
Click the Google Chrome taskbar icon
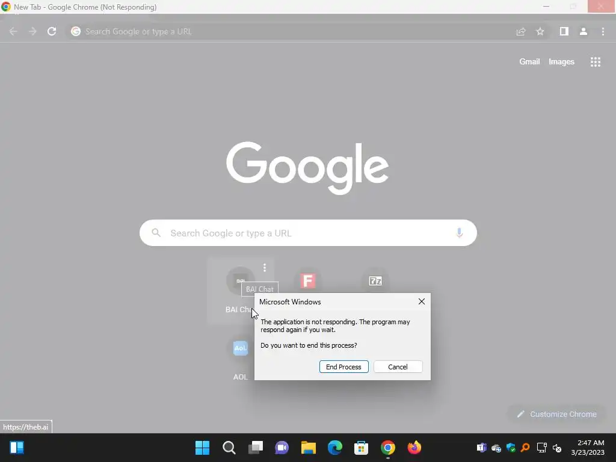[388, 448]
